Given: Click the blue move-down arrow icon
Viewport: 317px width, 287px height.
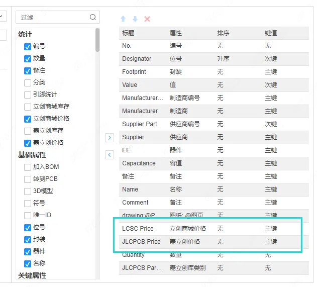Looking at the screenshot, I should pos(135,19).
